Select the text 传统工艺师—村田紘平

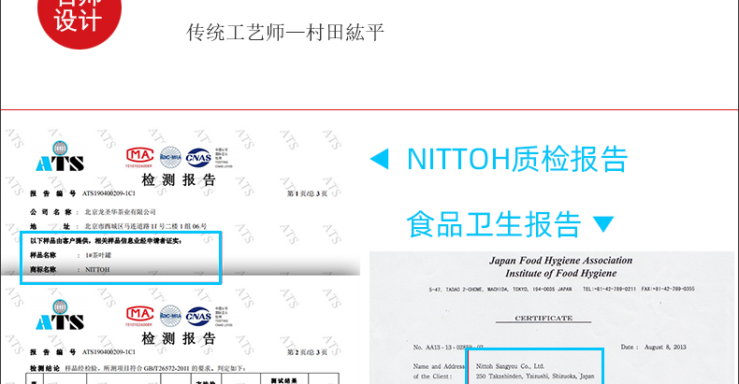[x=285, y=33]
